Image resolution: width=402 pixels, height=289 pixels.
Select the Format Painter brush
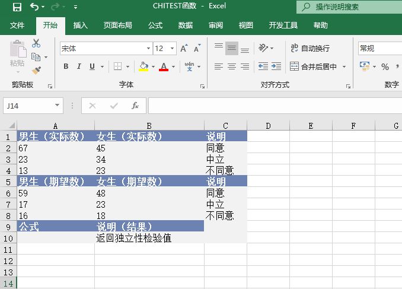coord(36,71)
